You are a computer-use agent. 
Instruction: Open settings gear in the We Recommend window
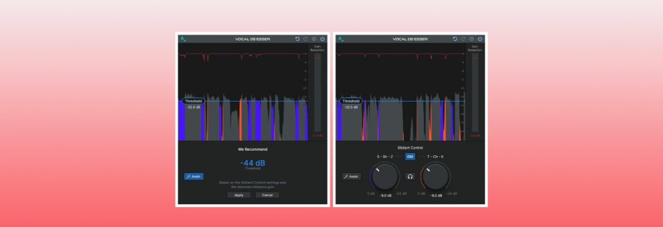point(314,39)
